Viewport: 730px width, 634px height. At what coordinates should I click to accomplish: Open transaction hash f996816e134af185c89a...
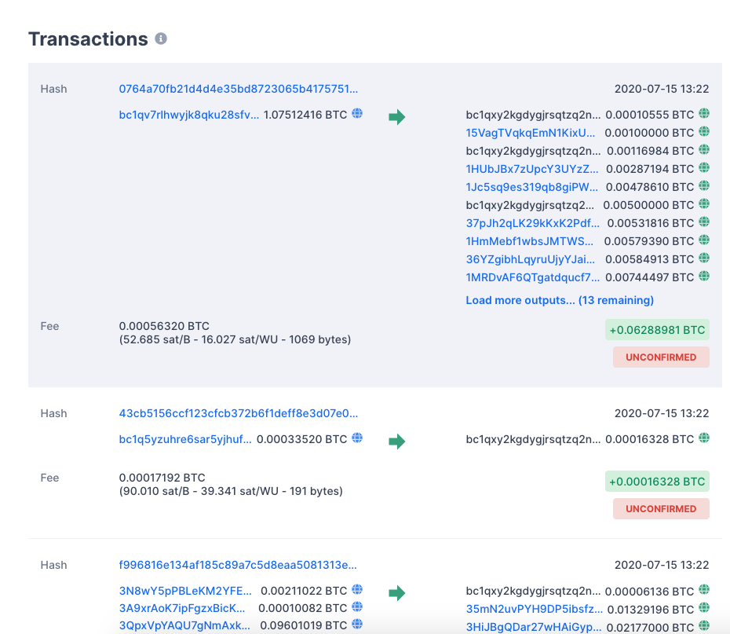pyautogui.click(x=238, y=565)
